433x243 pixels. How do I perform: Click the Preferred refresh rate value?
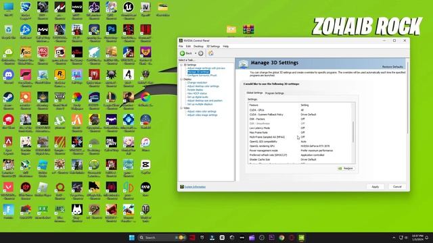tap(313, 155)
